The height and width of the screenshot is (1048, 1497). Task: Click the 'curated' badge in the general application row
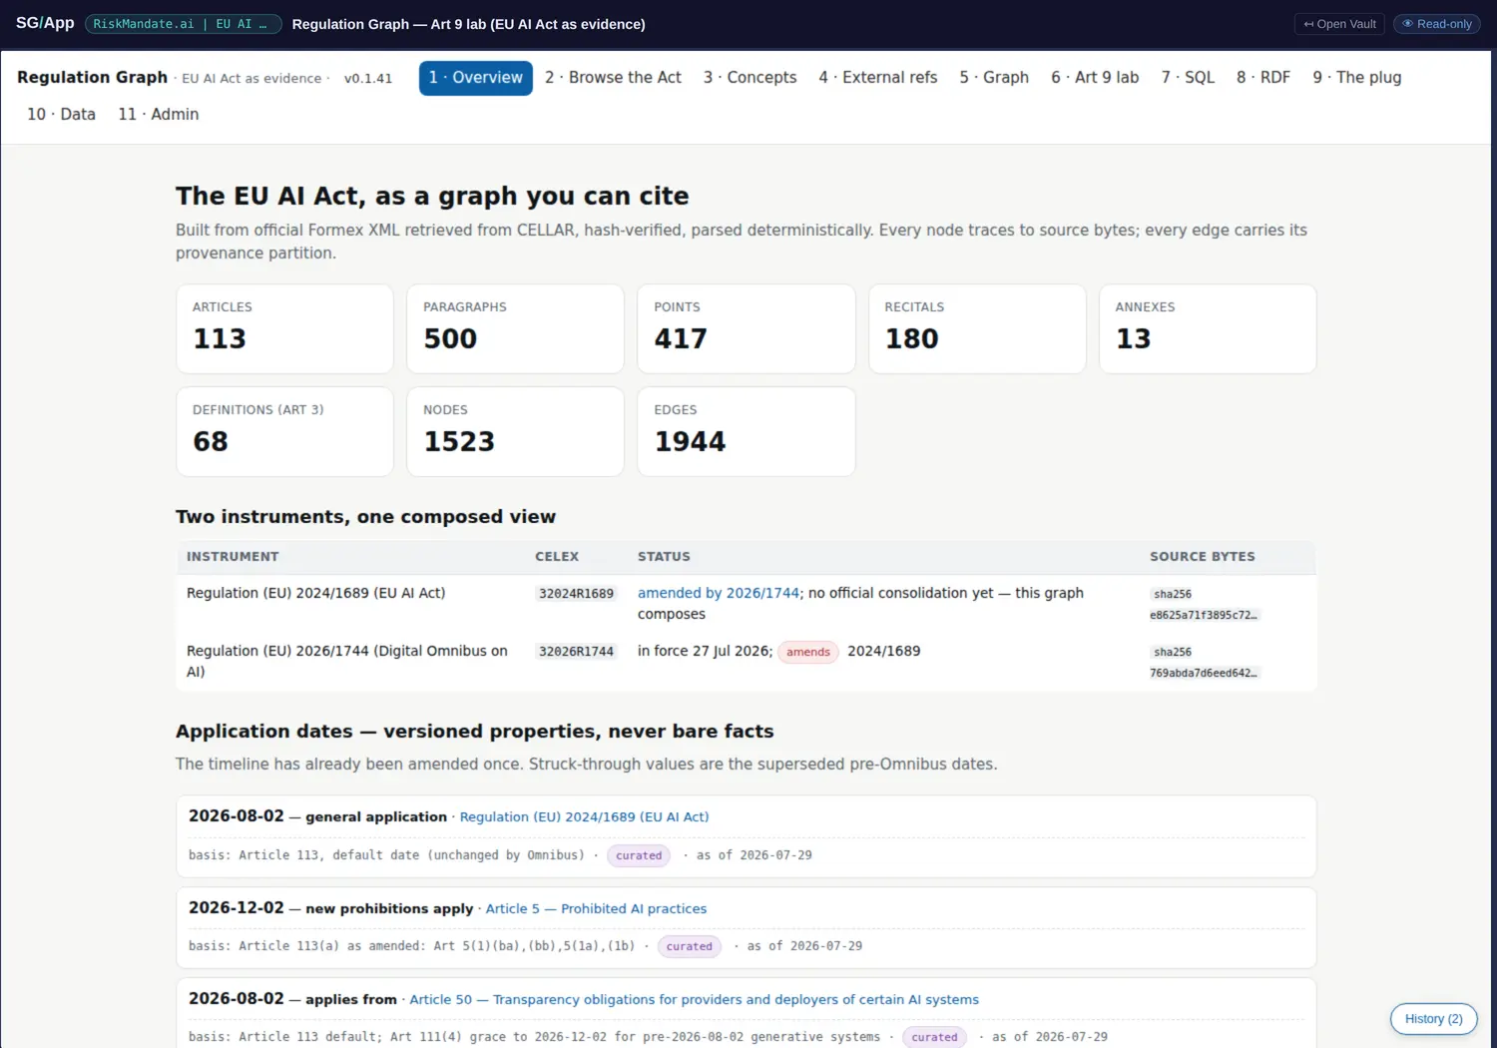(639, 855)
